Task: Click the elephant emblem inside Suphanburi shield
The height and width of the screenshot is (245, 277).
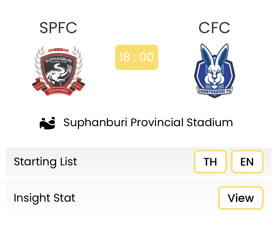Action: tap(59, 74)
